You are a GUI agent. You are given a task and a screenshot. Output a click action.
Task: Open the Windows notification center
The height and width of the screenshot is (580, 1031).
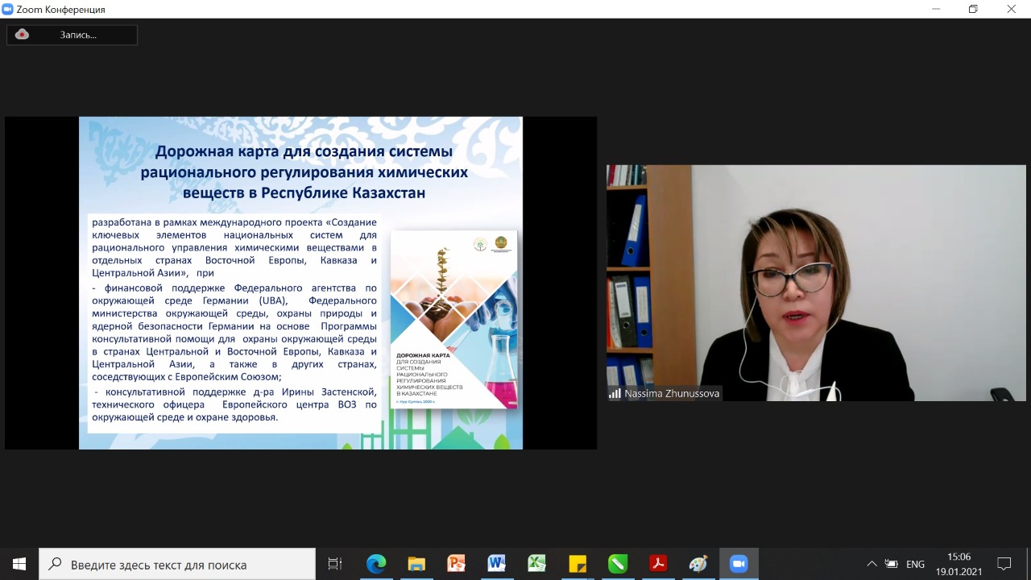1004,564
